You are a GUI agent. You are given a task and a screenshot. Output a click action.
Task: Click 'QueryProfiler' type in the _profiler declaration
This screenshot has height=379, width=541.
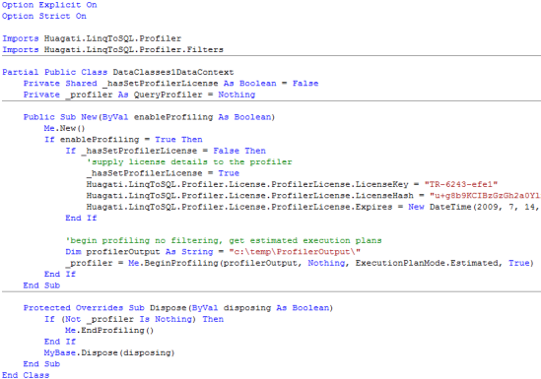[169, 95]
